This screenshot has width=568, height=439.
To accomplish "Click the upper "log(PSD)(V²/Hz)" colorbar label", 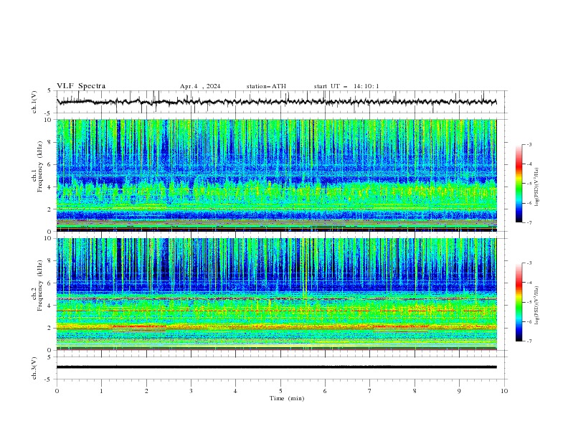I will click(536, 187).
